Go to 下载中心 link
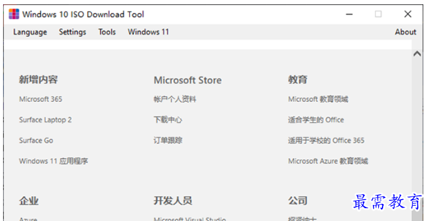The image size is (427, 221). pyautogui.click(x=168, y=120)
